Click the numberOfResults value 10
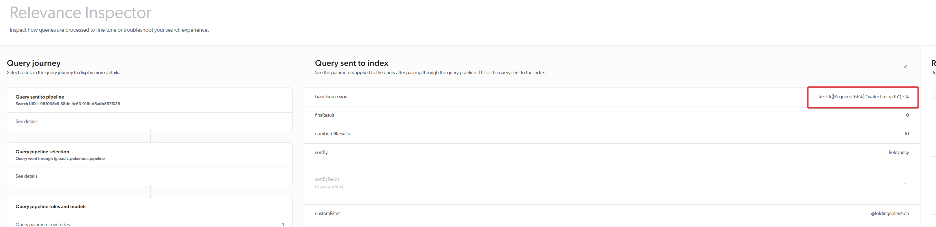Image resolution: width=936 pixels, height=227 pixels. (906, 134)
